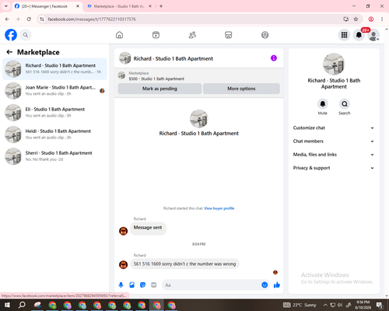Click Richard's avatar next to phone number message
Screen dimensions: 389x311
(x=123, y=264)
